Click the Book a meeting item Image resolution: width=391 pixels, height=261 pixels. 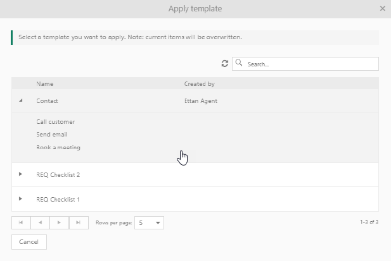pyautogui.click(x=58, y=147)
